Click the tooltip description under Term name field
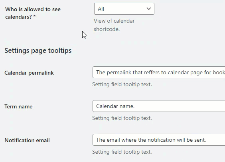225x162 pixels. click(122, 118)
